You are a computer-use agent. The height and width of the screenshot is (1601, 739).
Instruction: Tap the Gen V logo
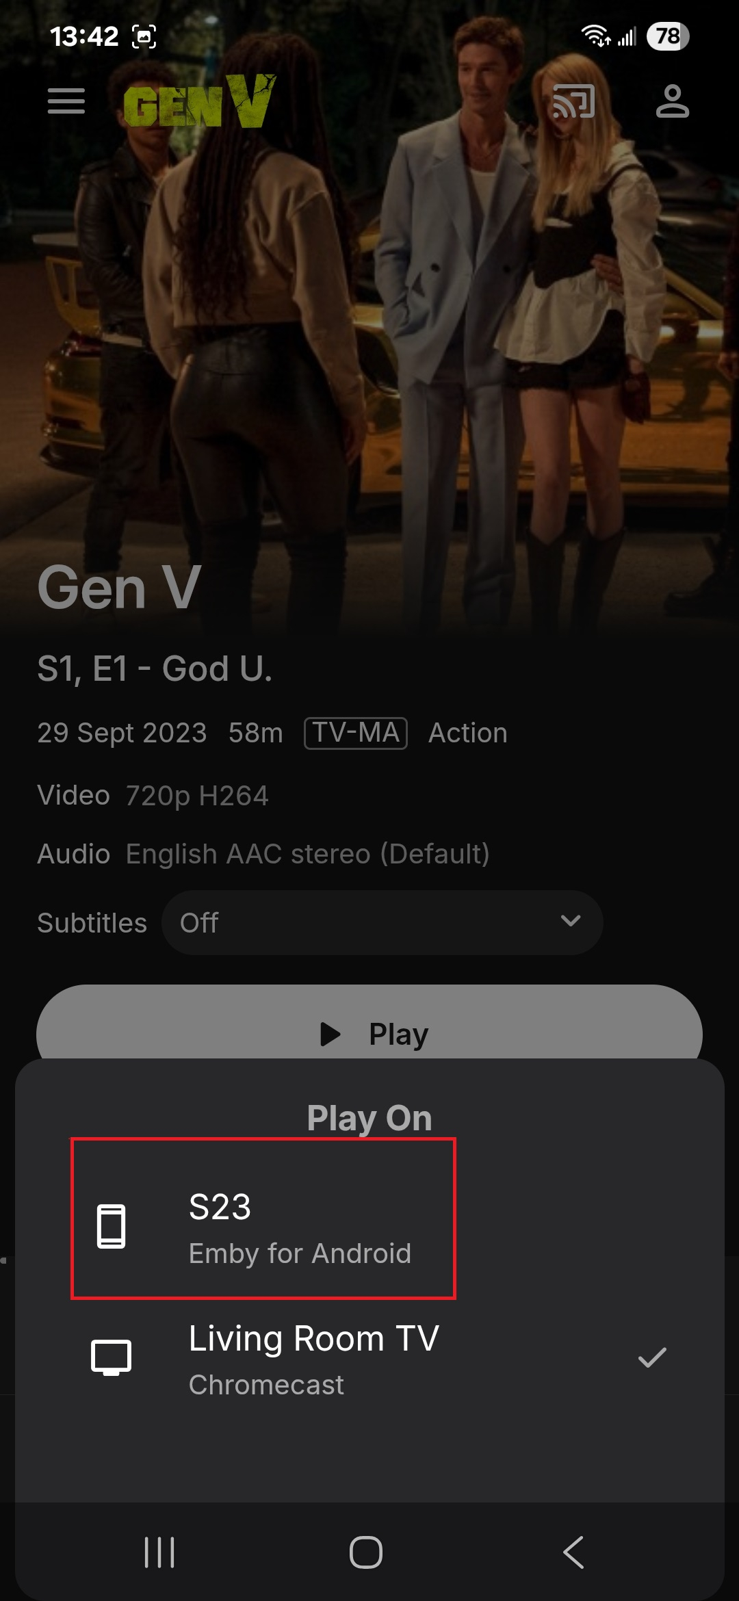(x=199, y=101)
